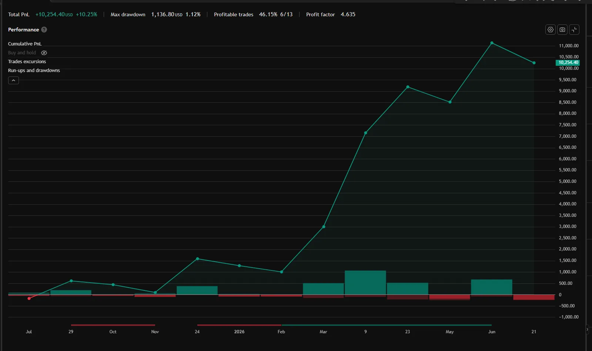Viewport: 592px width, 351px height.
Task: Click the Max drawdown label
Action: coord(128,14)
